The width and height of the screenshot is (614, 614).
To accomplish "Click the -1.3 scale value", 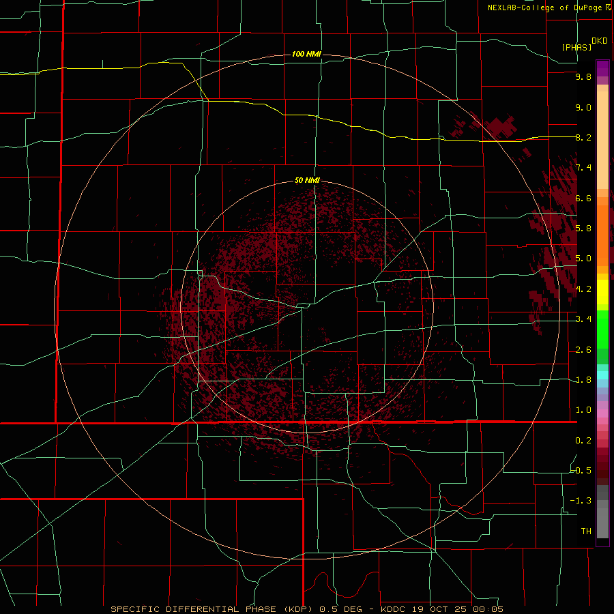I will [x=581, y=501].
